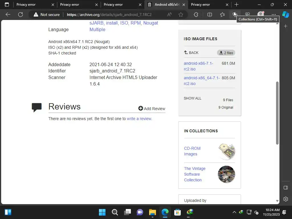The height and width of the screenshot is (219, 292).
Task: Add a sidebar app with plus icon
Action: point(286,26)
